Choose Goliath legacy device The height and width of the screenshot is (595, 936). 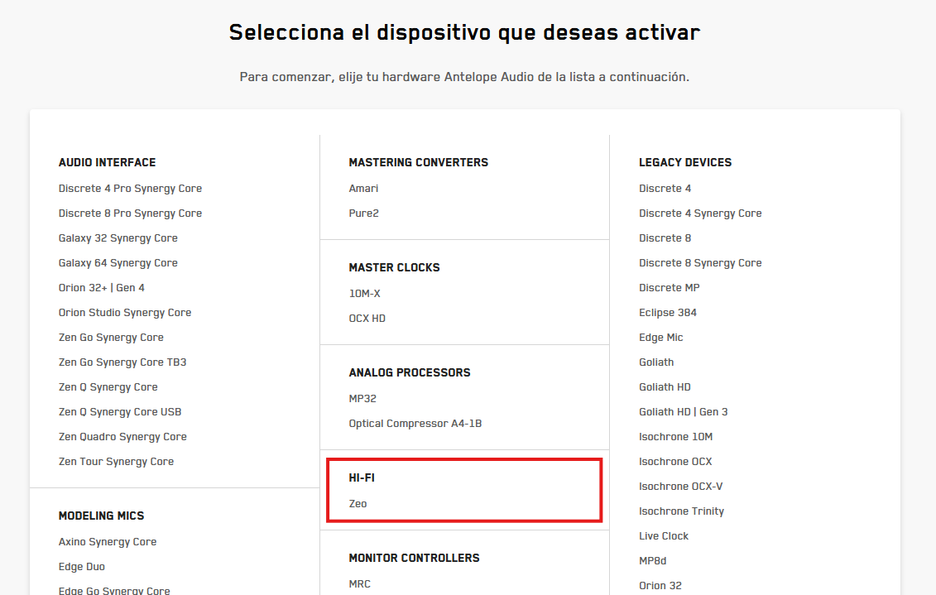point(656,362)
